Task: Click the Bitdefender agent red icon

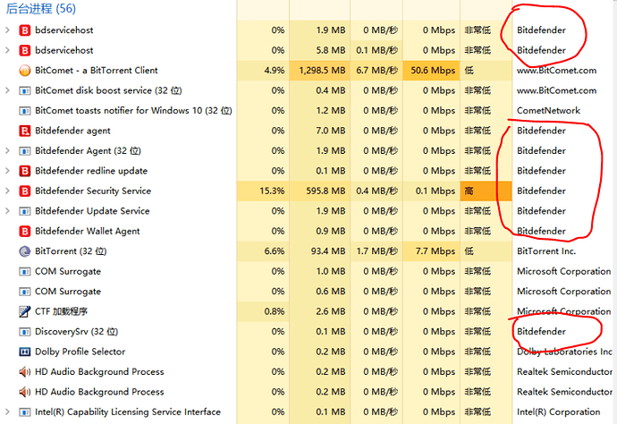Action: pos(24,131)
